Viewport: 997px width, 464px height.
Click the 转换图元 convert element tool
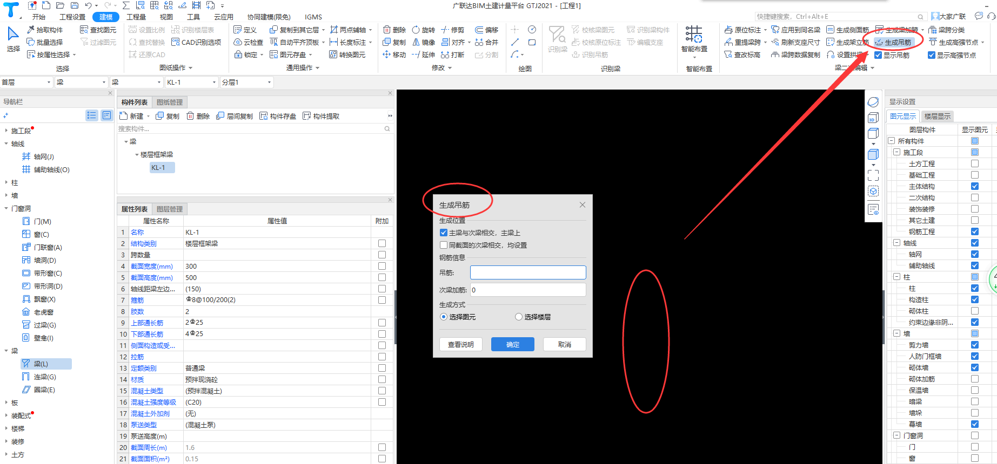click(347, 54)
